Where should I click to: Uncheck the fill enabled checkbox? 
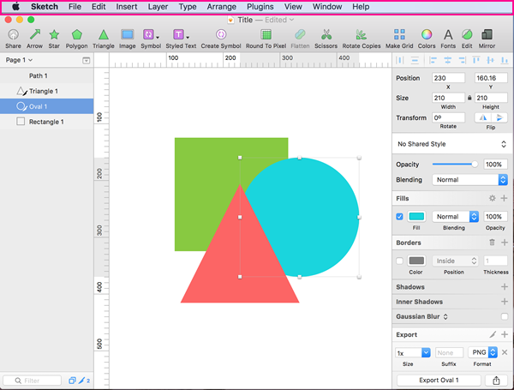click(x=399, y=217)
